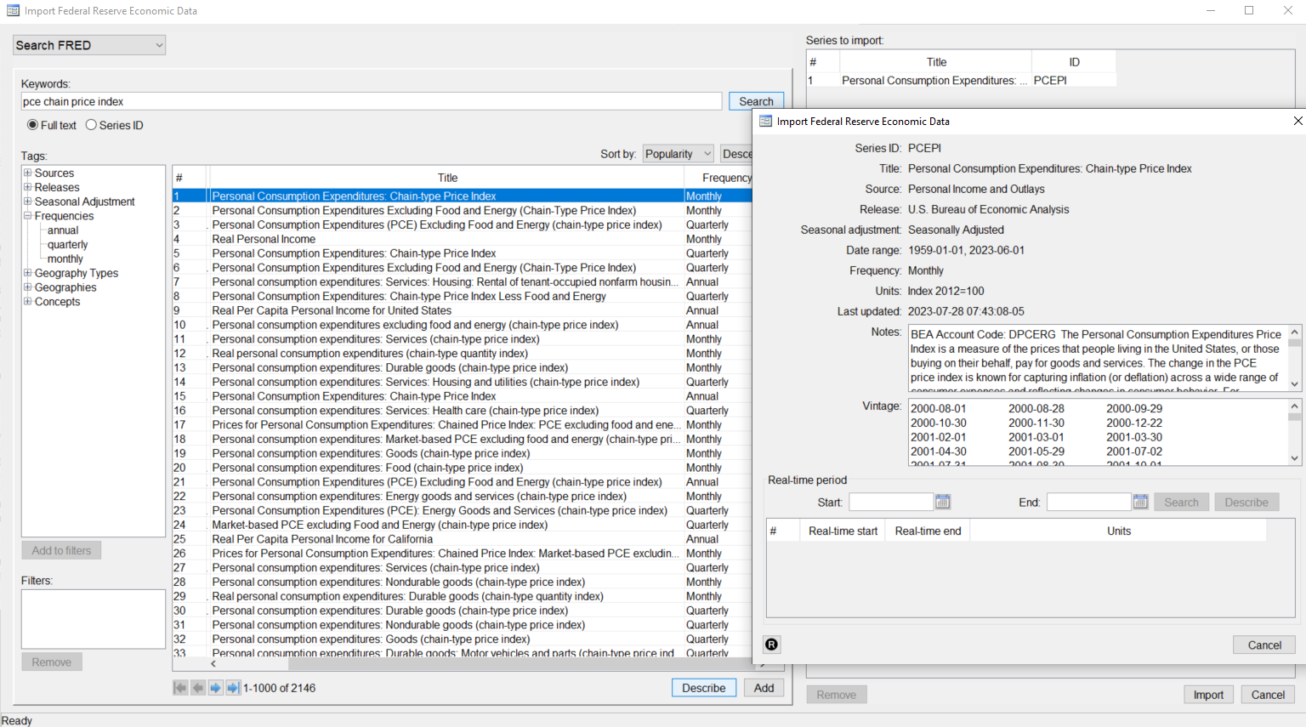Expand the Geographies tag node
This screenshot has height=727, width=1306.
(x=27, y=287)
